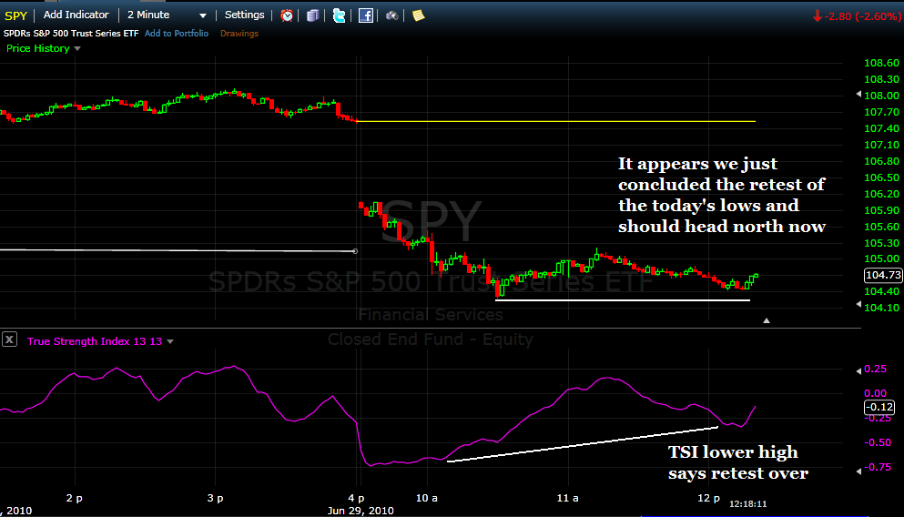Click the -2.80 (-2.60%) price change
The height and width of the screenshot is (517, 904).
pos(856,16)
